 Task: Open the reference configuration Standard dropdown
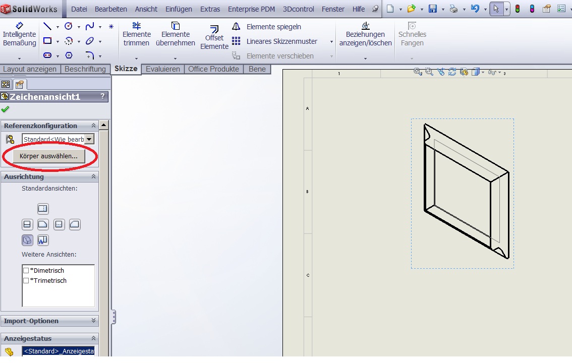(89, 139)
